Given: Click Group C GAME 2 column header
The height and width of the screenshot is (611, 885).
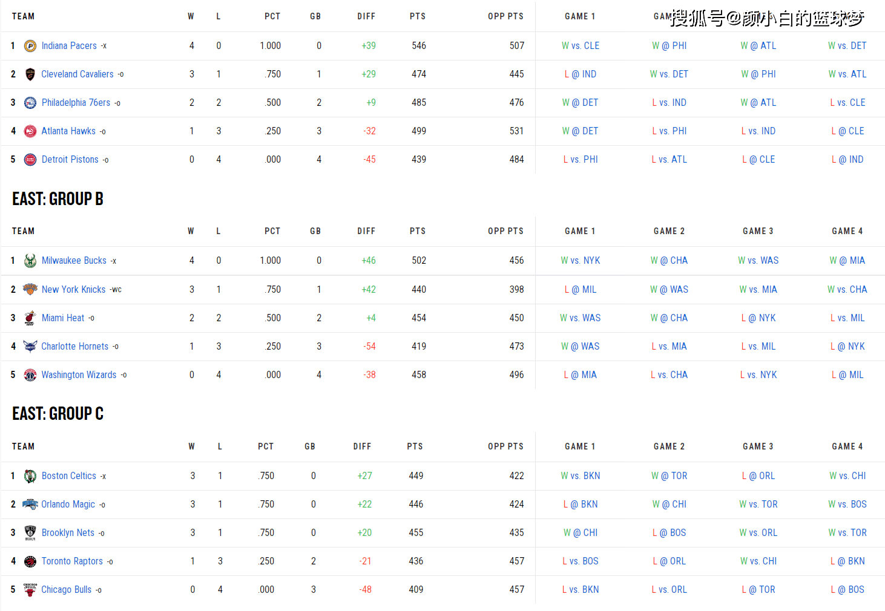Looking at the screenshot, I should click(670, 446).
